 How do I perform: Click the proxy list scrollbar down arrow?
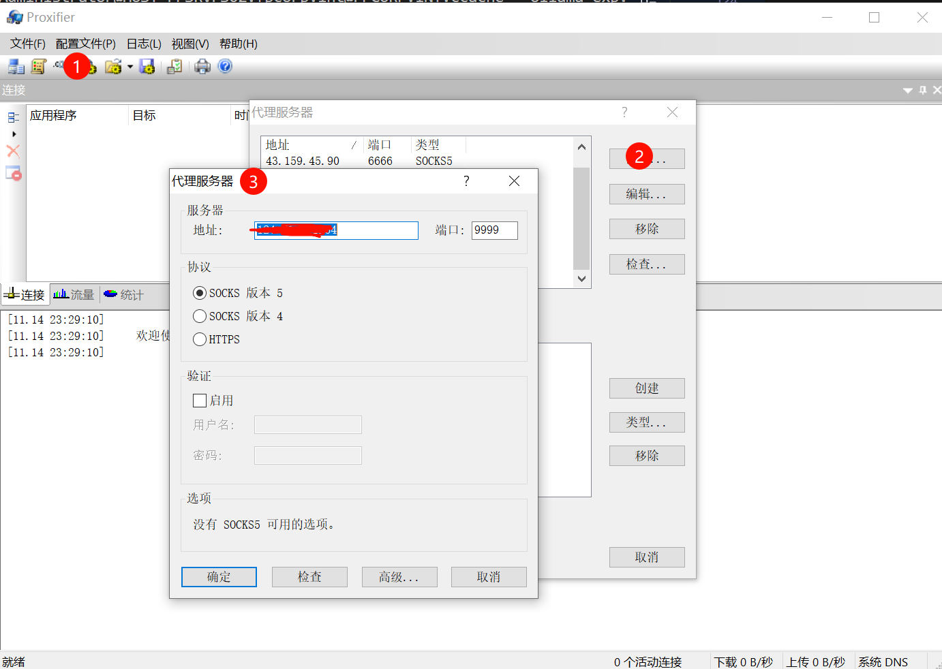(581, 279)
